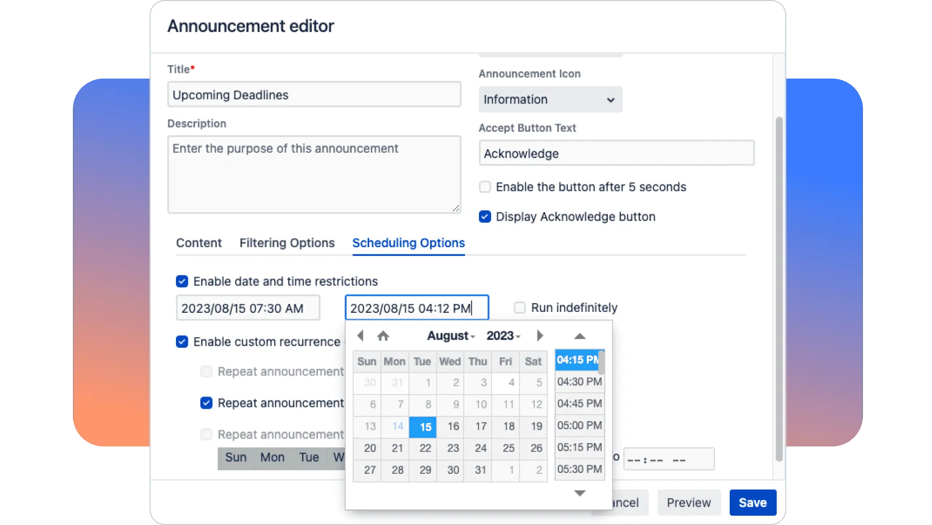Click the time list scrollbar thumb
This screenshot has height=525, width=932.
(601, 363)
